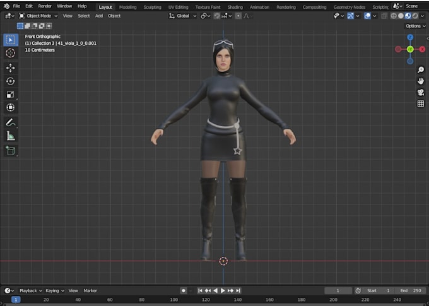This screenshot has width=429, height=306.
Task: Toggle X-ray mode
Action: [384, 16]
